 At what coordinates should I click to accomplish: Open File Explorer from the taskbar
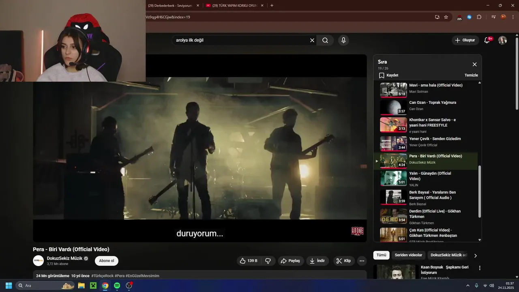click(81, 286)
